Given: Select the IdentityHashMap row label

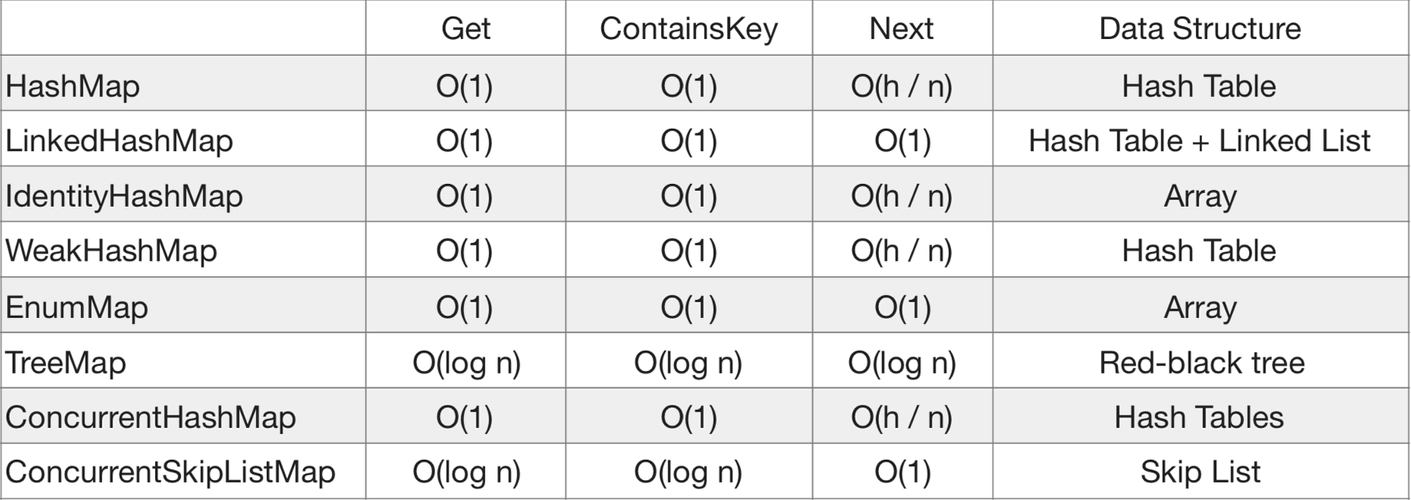Looking at the screenshot, I should (124, 196).
